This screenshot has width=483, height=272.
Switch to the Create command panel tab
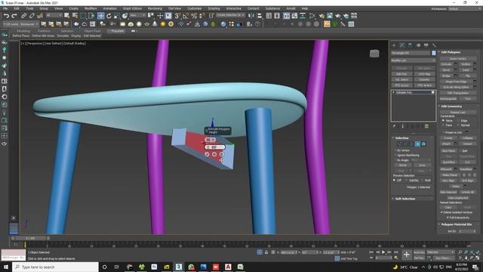click(x=394, y=45)
